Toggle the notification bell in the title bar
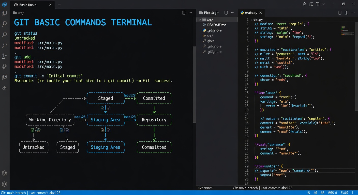358x195 pixels. pyautogui.click(x=304, y=4)
